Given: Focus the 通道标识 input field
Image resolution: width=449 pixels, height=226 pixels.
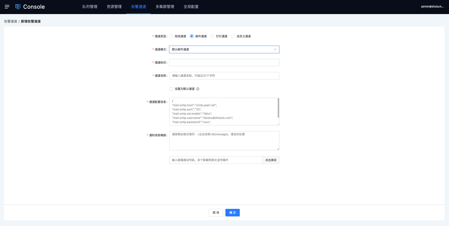Looking at the screenshot, I should click(224, 62).
